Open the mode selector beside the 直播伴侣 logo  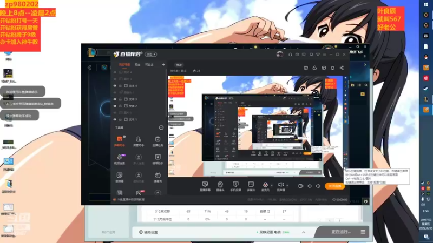click(x=151, y=55)
